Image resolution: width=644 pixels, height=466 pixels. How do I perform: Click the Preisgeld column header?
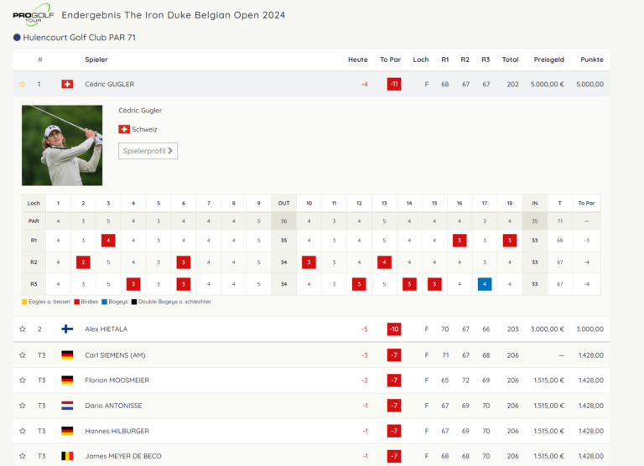(548, 60)
